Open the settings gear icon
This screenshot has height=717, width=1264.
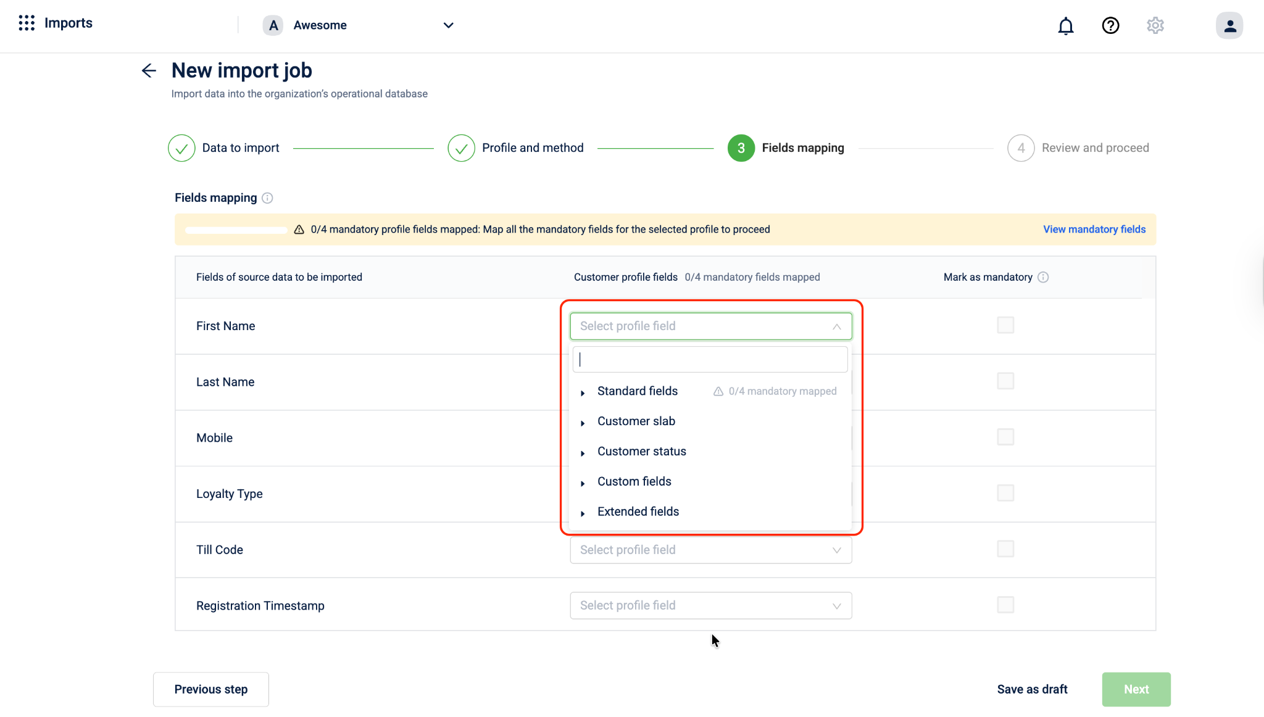(x=1155, y=26)
